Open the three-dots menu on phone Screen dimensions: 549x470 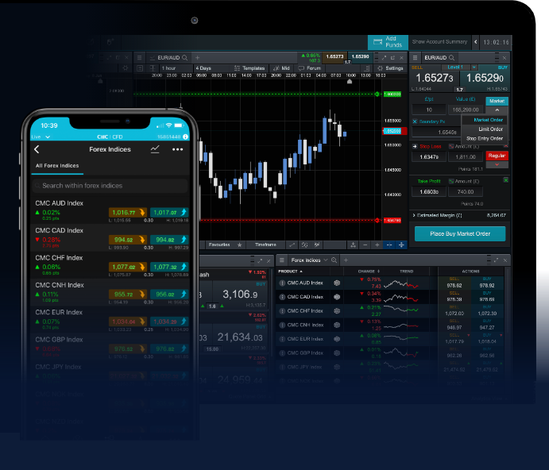[x=177, y=149]
